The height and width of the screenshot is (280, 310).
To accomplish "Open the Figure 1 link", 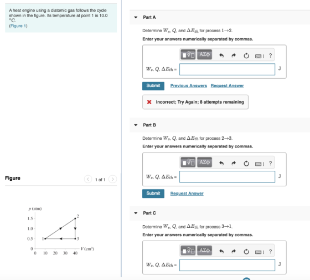I will point(18,26).
